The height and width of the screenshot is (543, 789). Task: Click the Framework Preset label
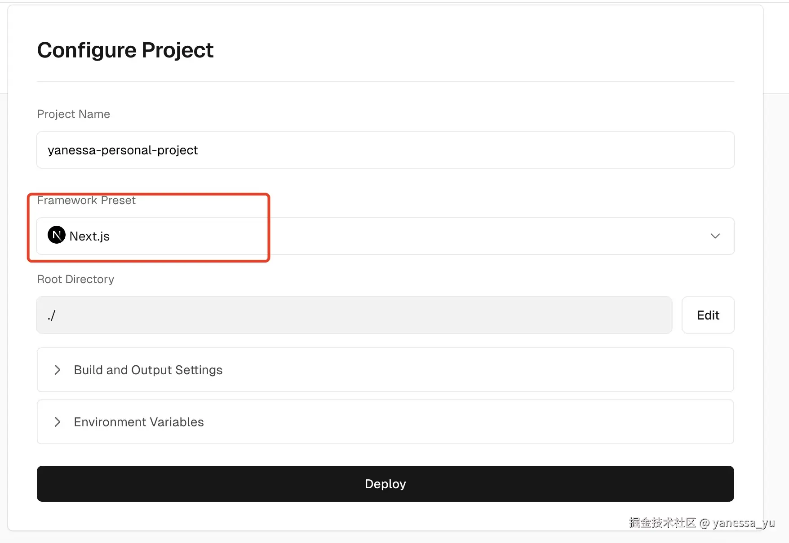tap(86, 200)
